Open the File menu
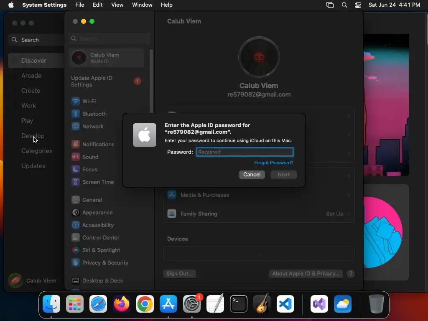 (x=80, y=5)
